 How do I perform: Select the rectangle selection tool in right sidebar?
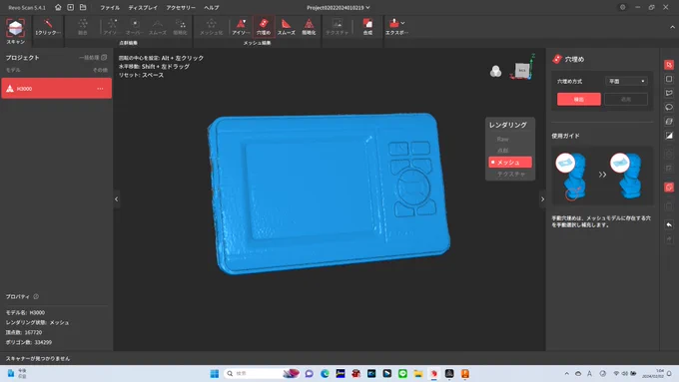(x=669, y=79)
